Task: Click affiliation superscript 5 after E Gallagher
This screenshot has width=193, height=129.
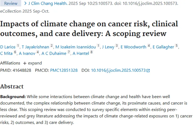Action: pos(177,45)
